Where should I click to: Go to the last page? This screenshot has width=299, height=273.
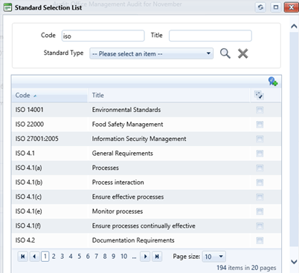coord(157,257)
